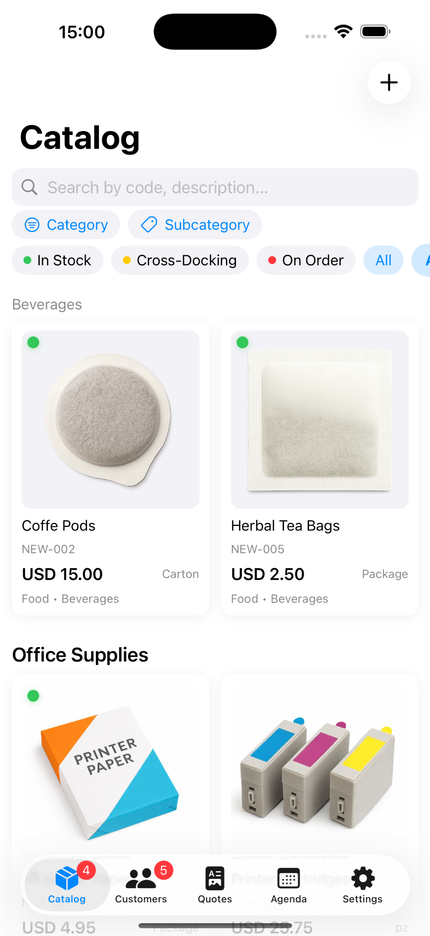Toggle the On Order filter chip
430x936 pixels.
306,260
